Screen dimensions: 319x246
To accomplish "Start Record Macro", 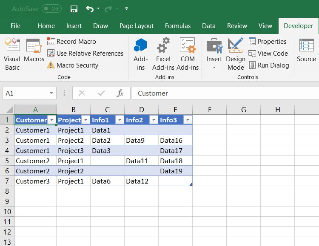I will pos(71,42).
